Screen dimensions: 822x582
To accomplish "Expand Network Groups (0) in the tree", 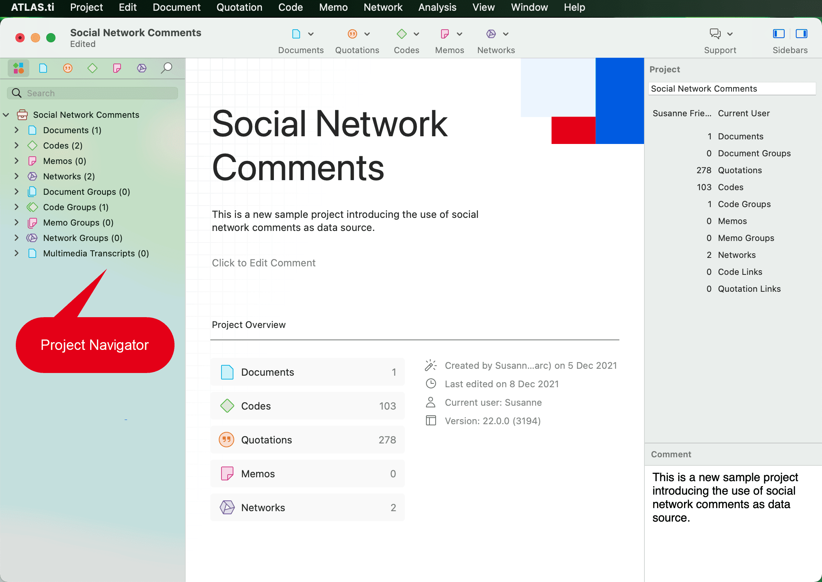I will (16, 238).
